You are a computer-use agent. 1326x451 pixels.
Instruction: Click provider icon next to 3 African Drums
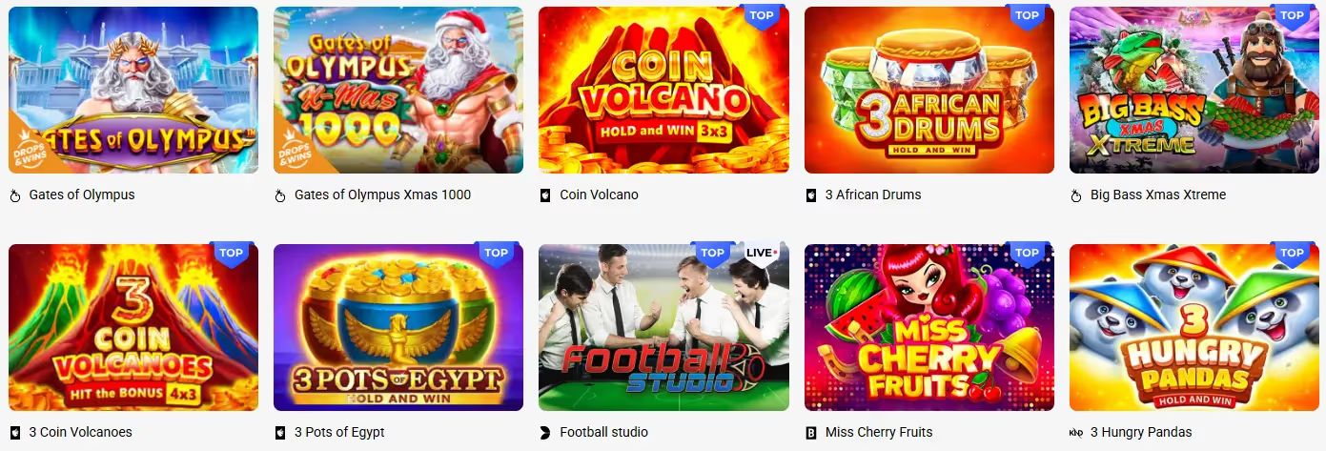(811, 195)
